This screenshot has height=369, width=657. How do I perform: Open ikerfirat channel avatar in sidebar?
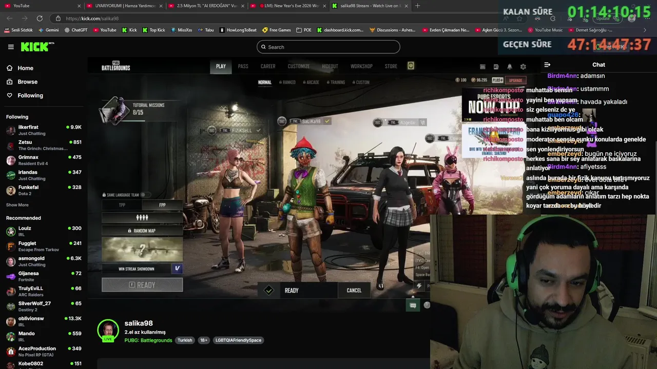point(11,130)
